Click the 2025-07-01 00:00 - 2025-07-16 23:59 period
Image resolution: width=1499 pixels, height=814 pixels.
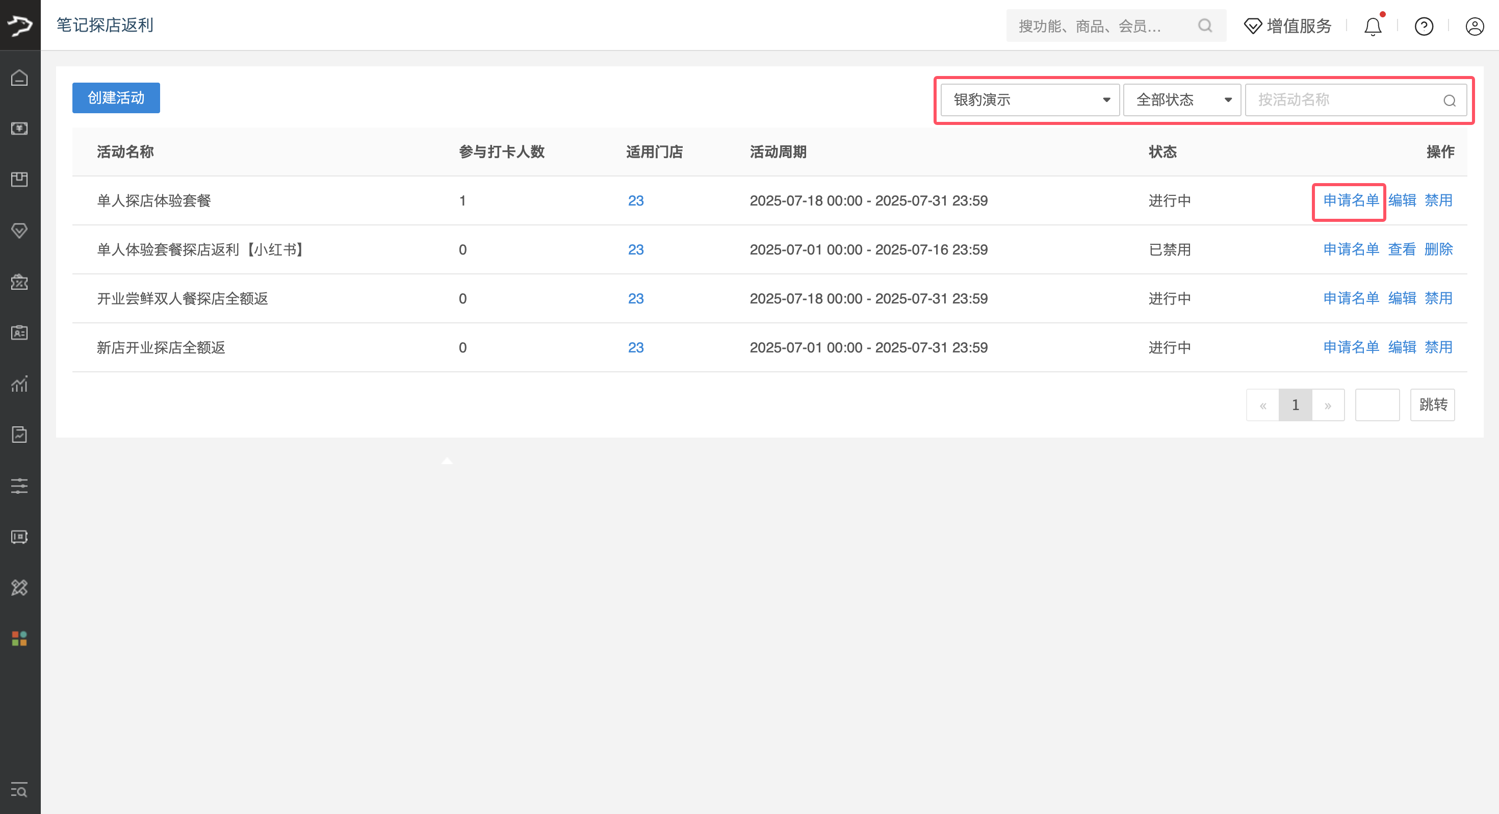coord(869,250)
